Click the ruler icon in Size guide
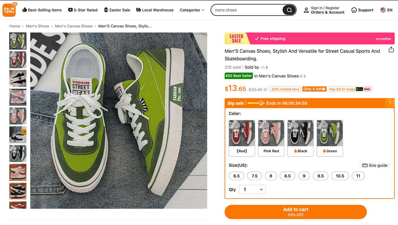The height and width of the screenshot is (225, 398). pyautogui.click(x=365, y=165)
